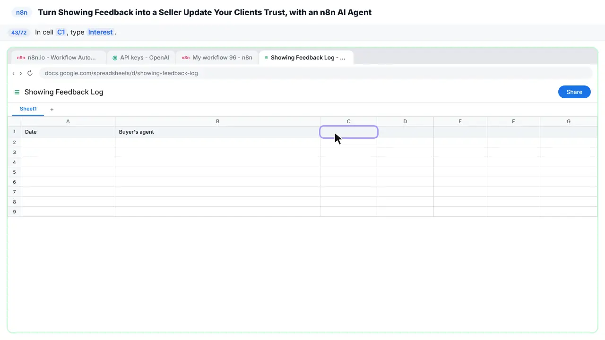The height and width of the screenshot is (340, 605).
Task: Select cell C1 in the spreadsheet
Action: (x=349, y=132)
